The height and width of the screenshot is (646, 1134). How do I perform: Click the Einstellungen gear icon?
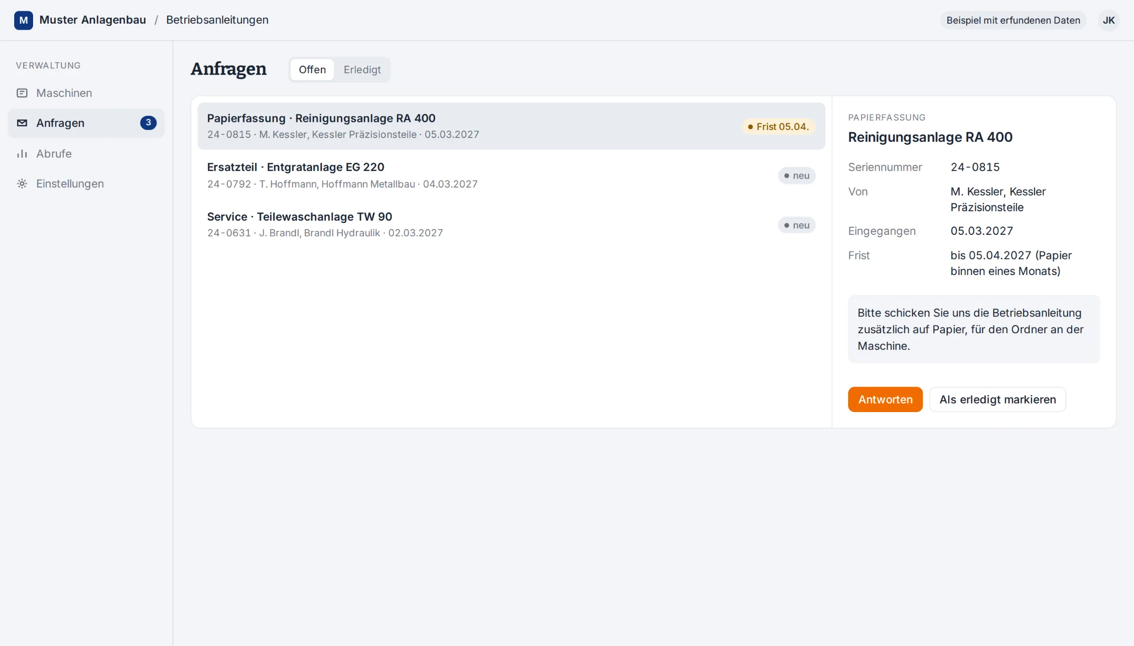point(22,183)
